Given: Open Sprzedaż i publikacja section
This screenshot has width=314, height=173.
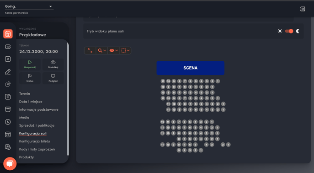Looking at the screenshot, I should click(x=37, y=125).
